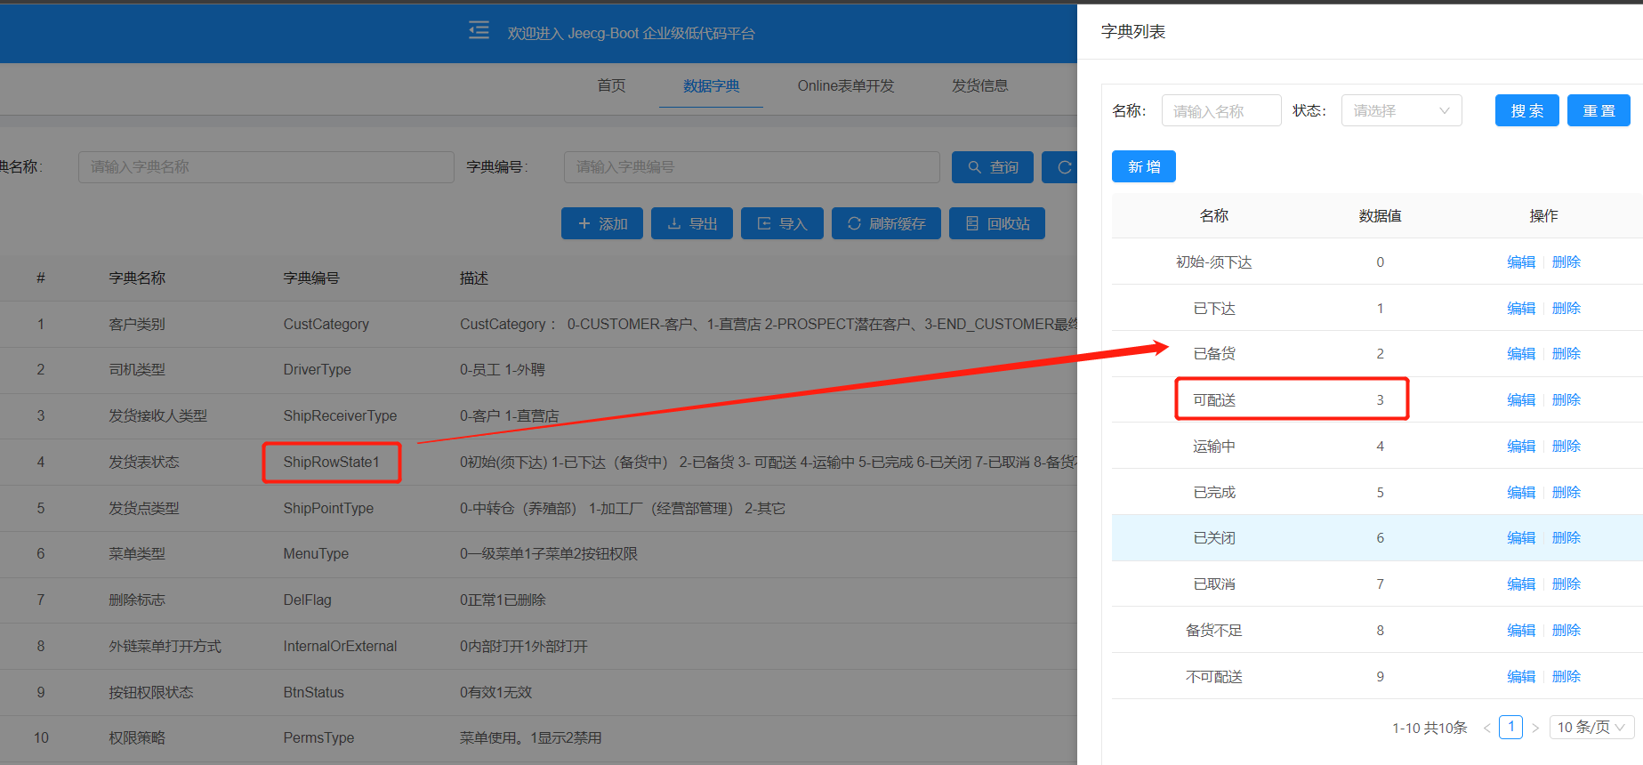Go to next page arrow in pagination
Screen dimensions: 1643x765
pos(1534,728)
